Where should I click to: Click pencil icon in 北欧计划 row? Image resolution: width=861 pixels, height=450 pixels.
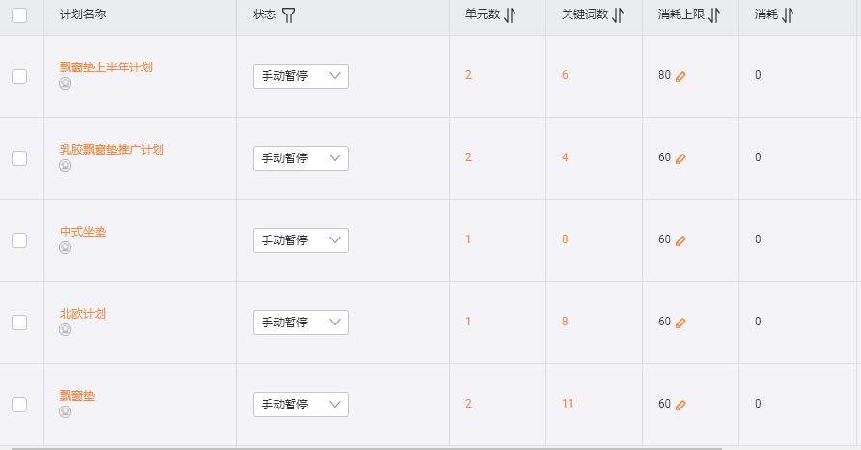tap(680, 323)
